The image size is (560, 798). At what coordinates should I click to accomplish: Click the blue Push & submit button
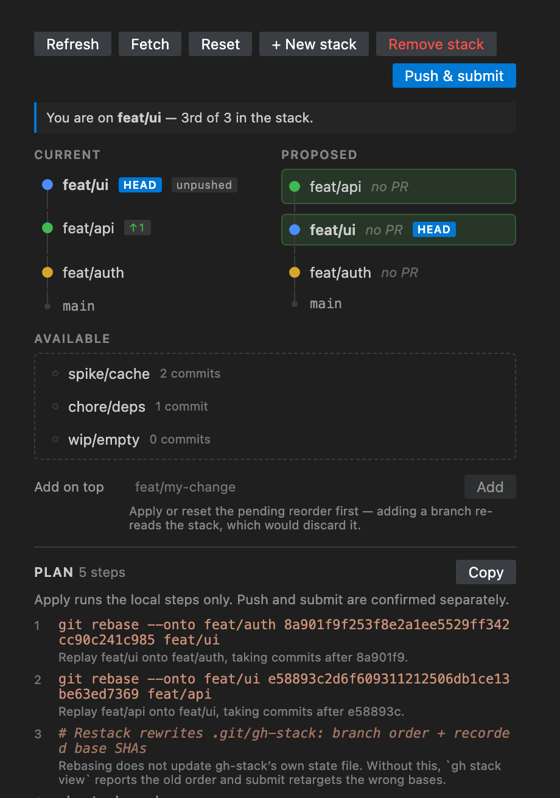tap(454, 76)
